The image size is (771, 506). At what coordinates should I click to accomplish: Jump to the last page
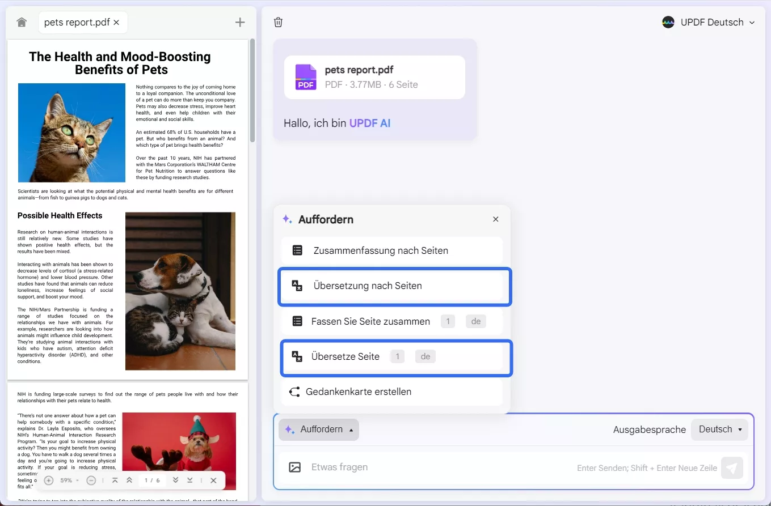pyautogui.click(x=189, y=481)
